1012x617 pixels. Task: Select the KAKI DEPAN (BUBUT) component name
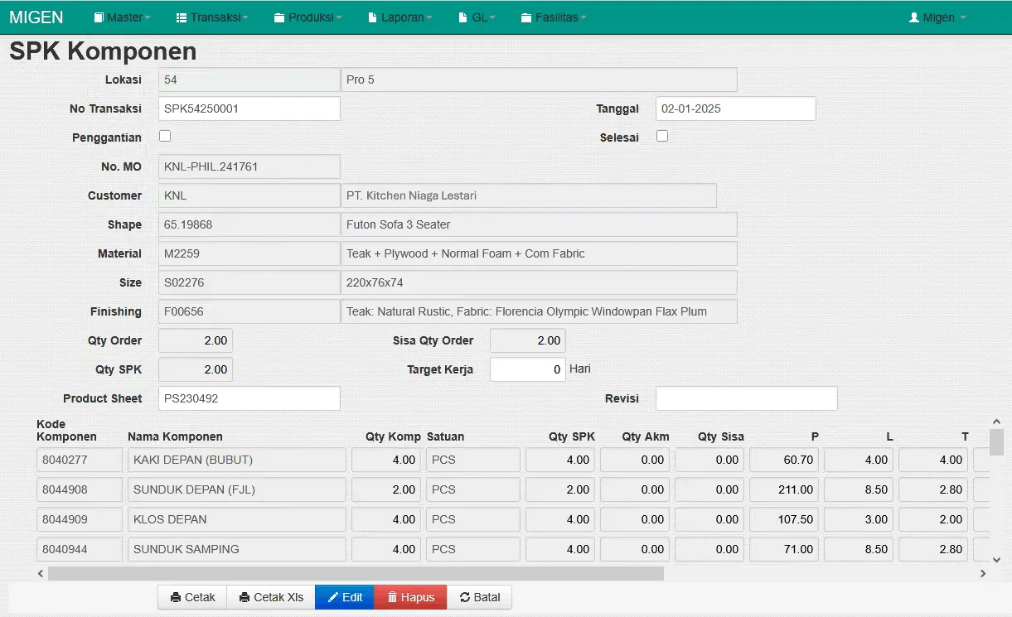(237, 460)
